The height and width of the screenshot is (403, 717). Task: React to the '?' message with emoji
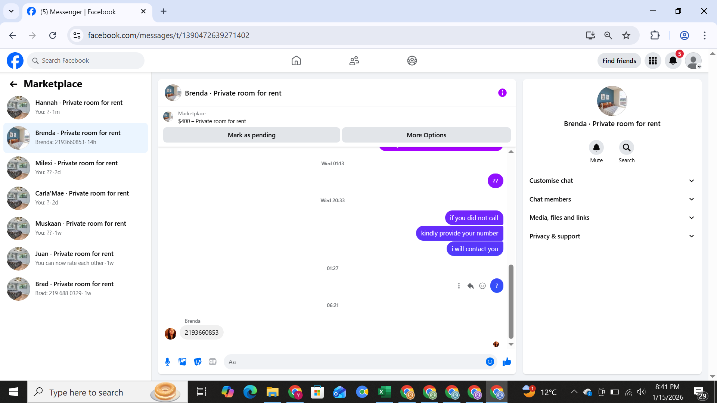click(482, 286)
